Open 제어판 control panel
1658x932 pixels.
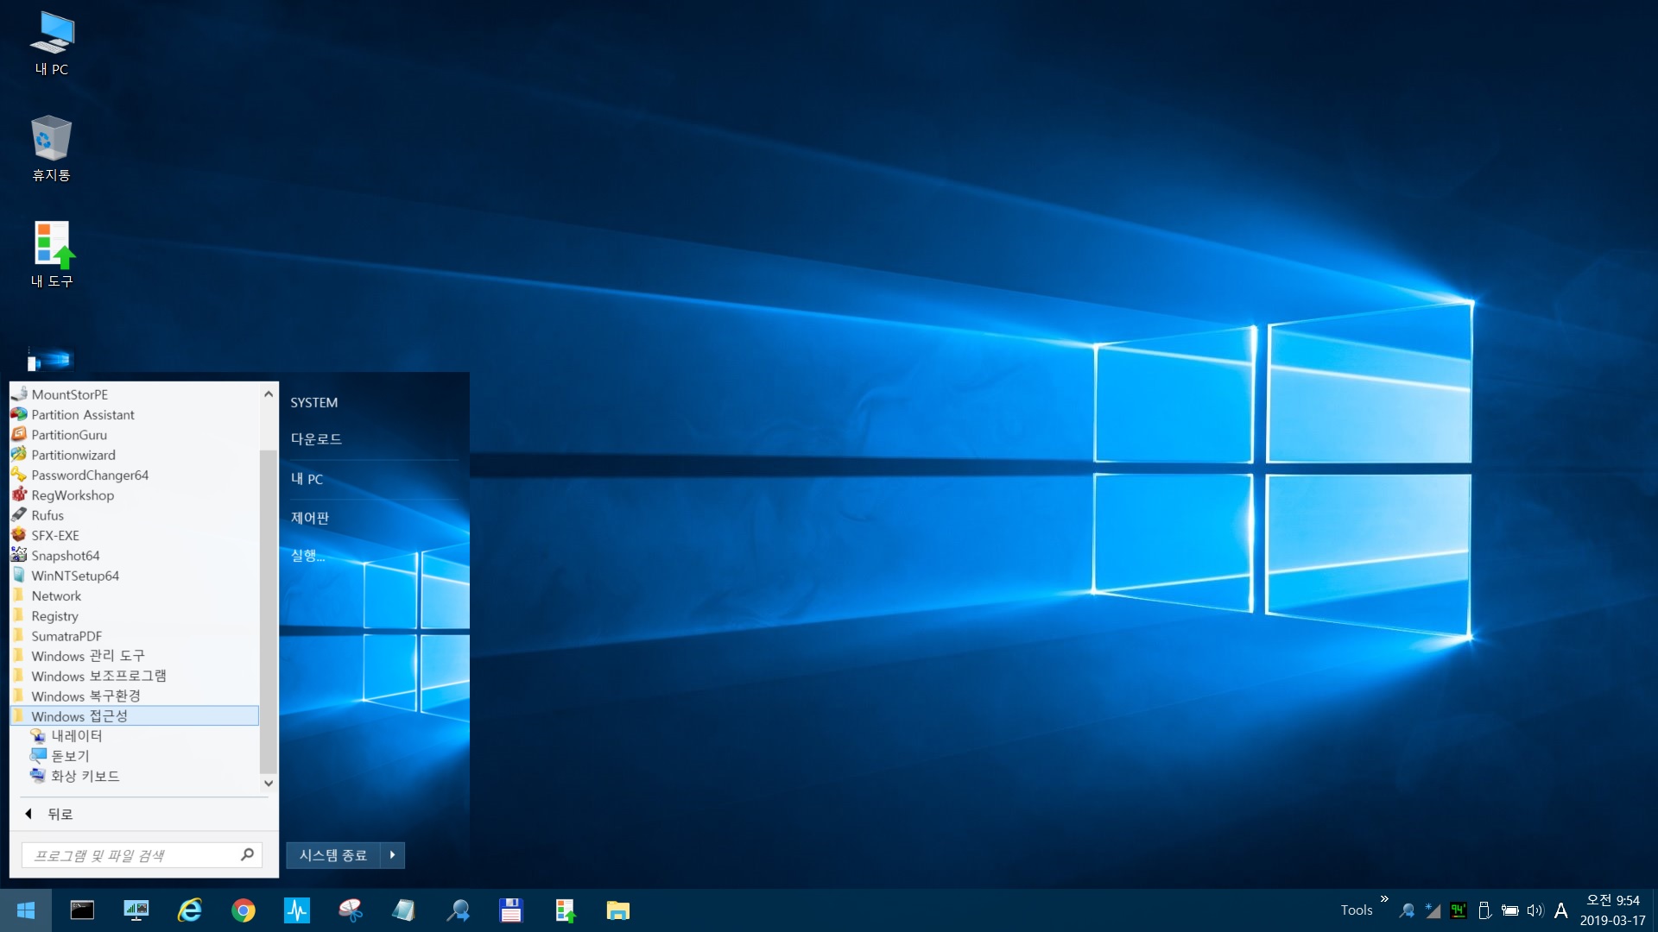click(309, 518)
